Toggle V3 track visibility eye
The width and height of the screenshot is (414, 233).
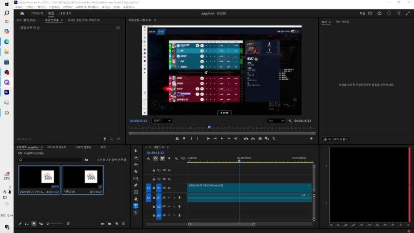(169, 170)
